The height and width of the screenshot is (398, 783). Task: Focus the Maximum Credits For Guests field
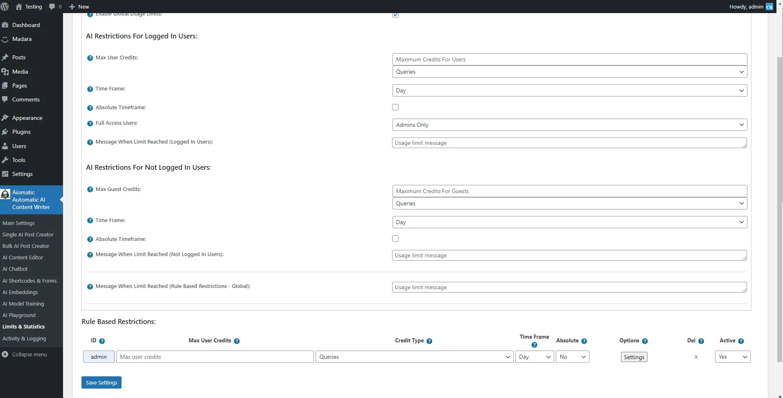point(570,191)
